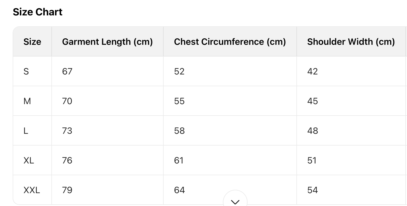Select garment length value 76
This screenshot has width=407, height=206.
coord(67,160)
